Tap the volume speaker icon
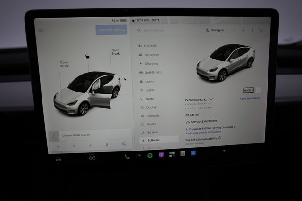The image size is (302, 201). [225, 151]
